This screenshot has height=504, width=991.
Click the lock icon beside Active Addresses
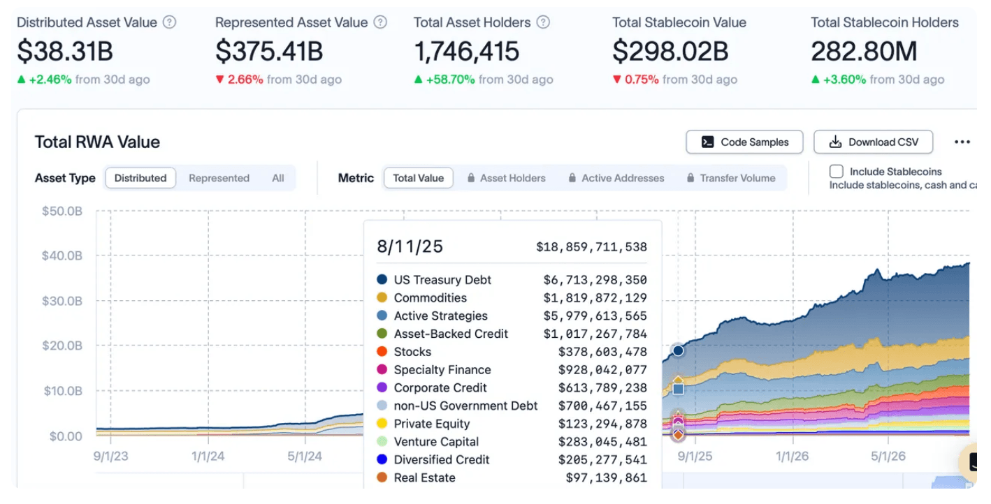tap(572, 178)
